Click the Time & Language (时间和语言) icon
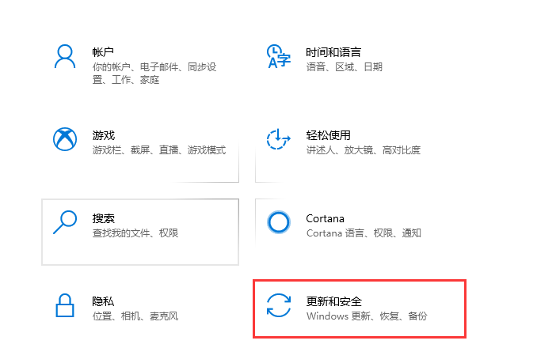 (x=278, y=57)
